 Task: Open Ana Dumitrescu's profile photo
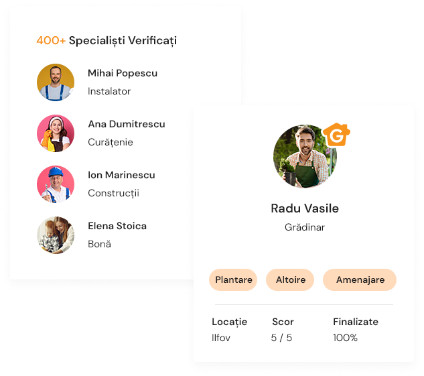[56, 133]
